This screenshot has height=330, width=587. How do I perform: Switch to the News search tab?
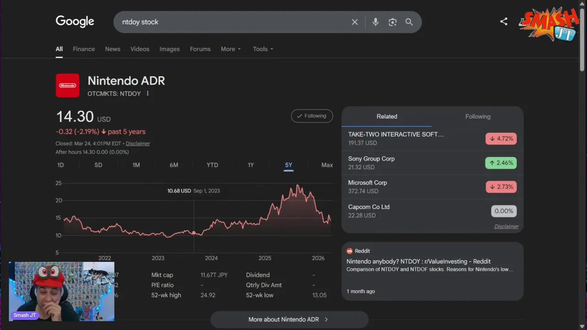point(112,49)
